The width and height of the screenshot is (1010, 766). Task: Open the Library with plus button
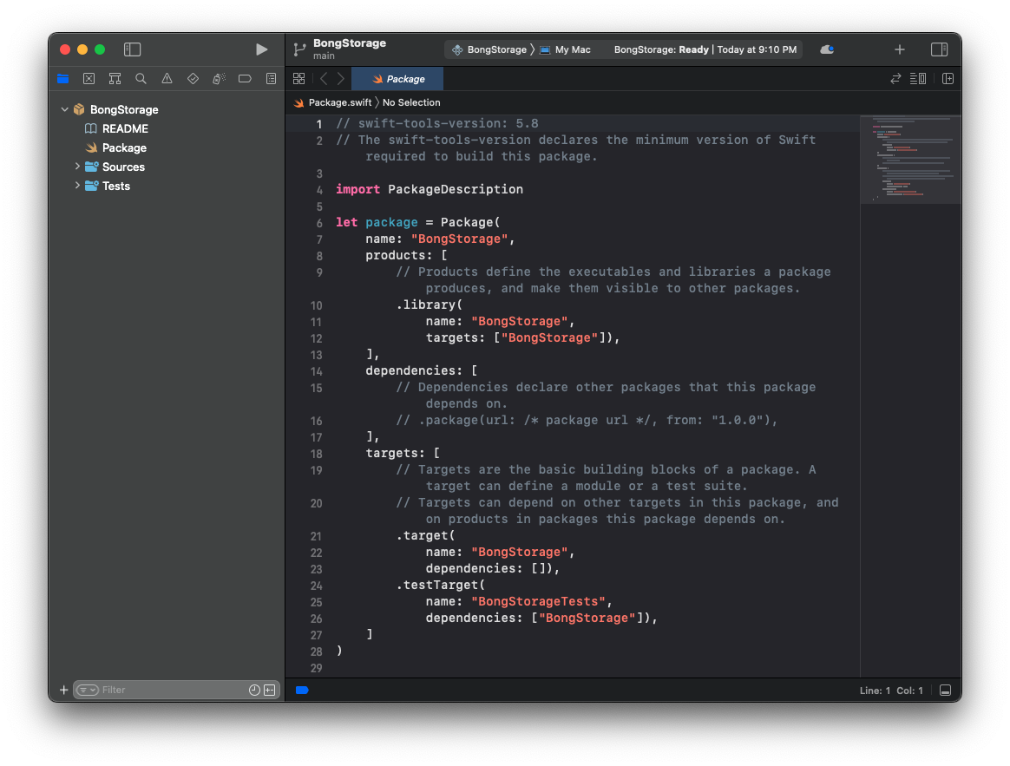pyautogui.click(x=899, y=49)
